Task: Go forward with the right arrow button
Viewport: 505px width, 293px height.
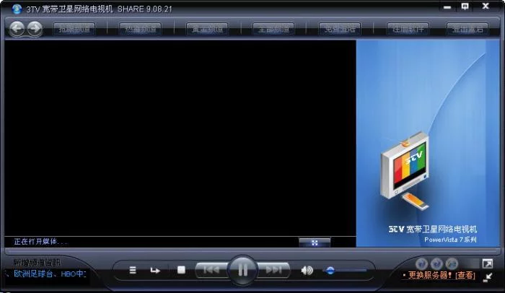Action: point(34,29)
